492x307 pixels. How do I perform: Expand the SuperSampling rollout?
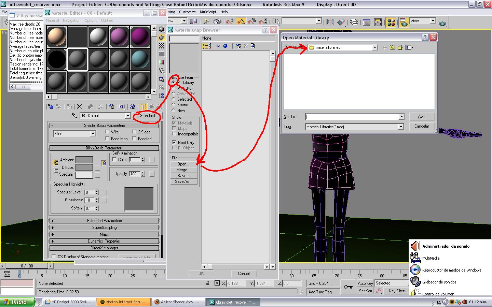tap(104, 228)
